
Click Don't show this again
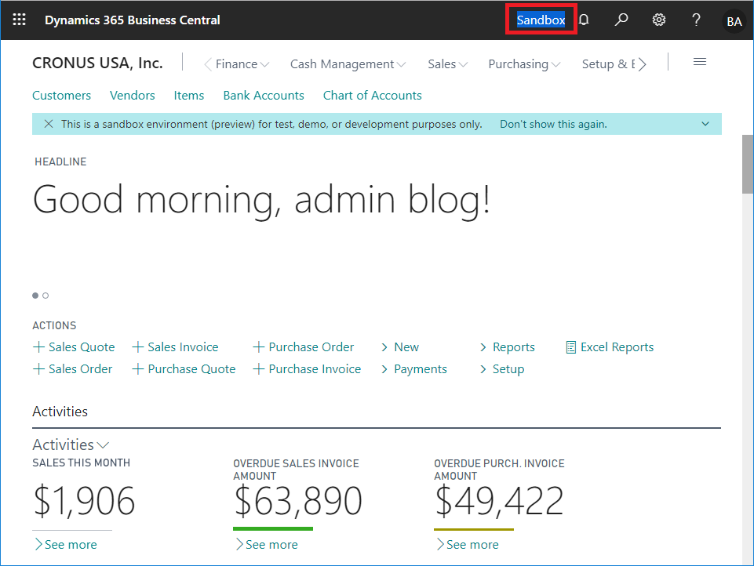[x=553, y=124]
